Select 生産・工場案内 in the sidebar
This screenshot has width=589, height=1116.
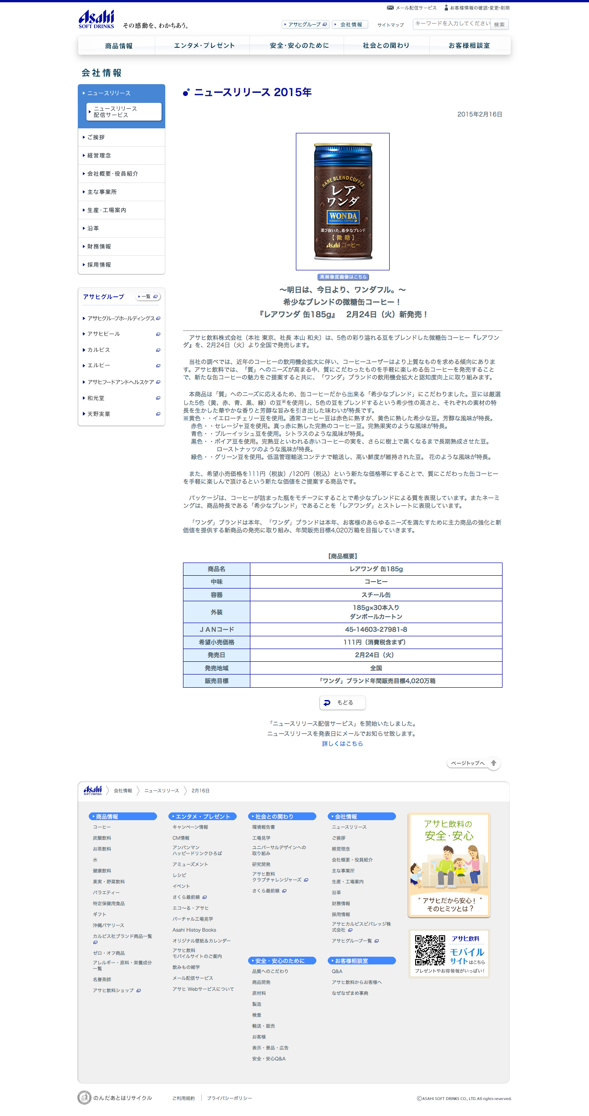click(121, 210)
